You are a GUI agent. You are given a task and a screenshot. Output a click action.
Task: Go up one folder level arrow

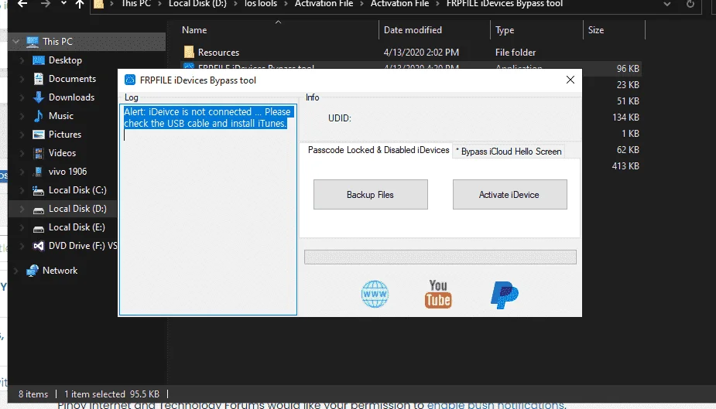pyautogui.click(x=80, y=4)
